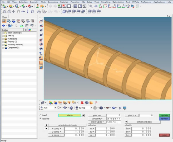
Task: Click the ax offset value field
Action: tap(106, 129)
